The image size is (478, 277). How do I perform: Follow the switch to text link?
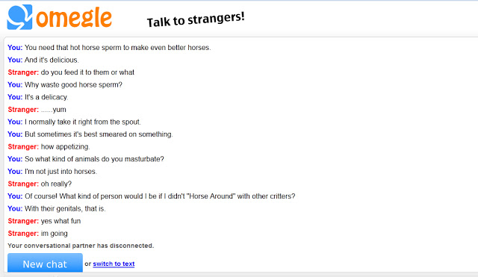(114, 264)
